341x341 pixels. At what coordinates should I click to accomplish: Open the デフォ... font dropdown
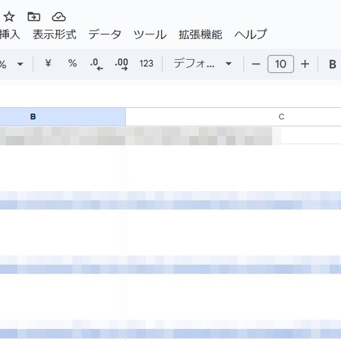(x=202, y=63)
